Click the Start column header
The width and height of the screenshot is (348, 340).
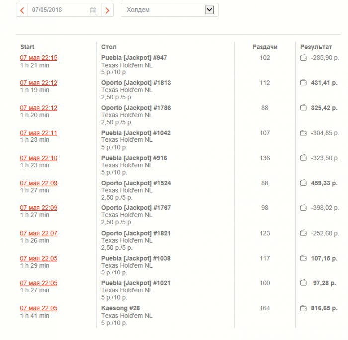coord(27,47)
